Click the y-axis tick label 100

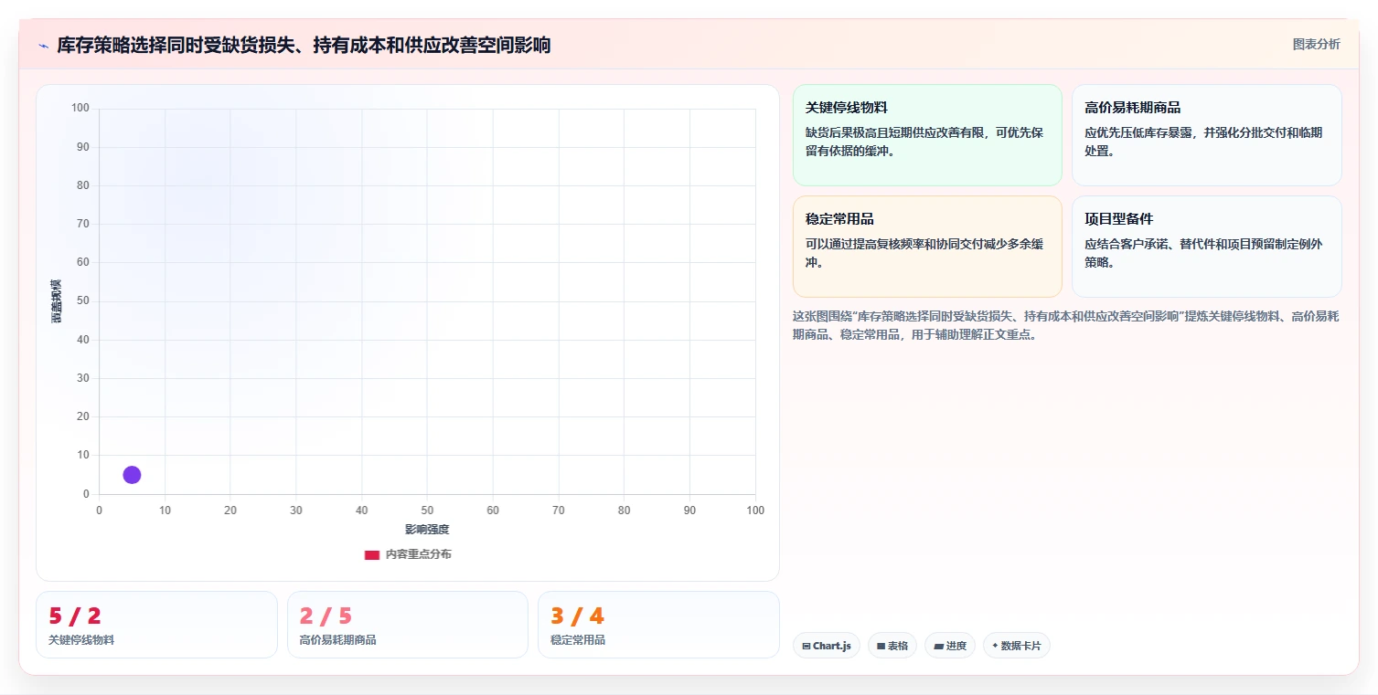[x=80, y=108]
